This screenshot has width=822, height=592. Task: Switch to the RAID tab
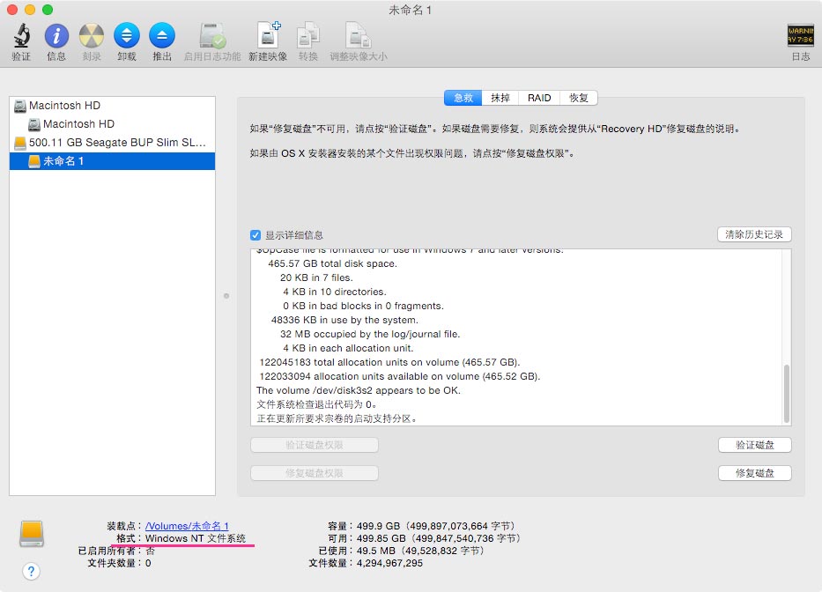[x=539, y=98]
